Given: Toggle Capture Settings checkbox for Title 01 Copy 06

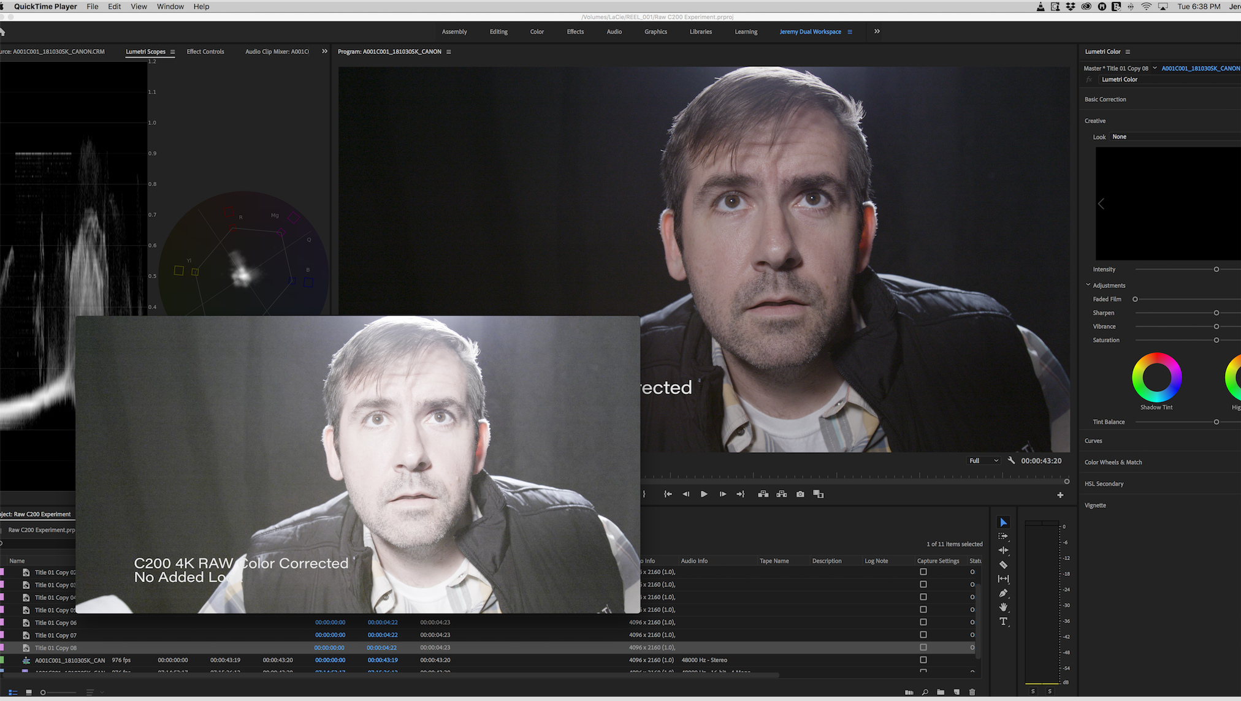Looking at the screenshot, I should (923, 622).
